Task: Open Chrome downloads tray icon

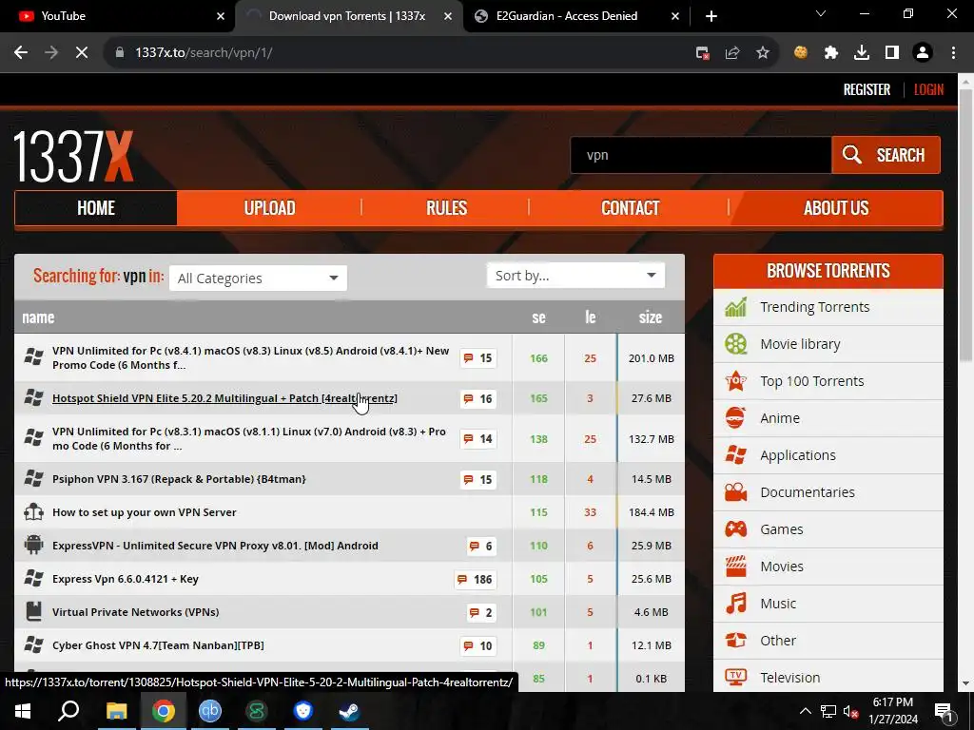Action: tap(862, 53)
